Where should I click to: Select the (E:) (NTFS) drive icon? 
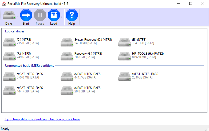125,42
